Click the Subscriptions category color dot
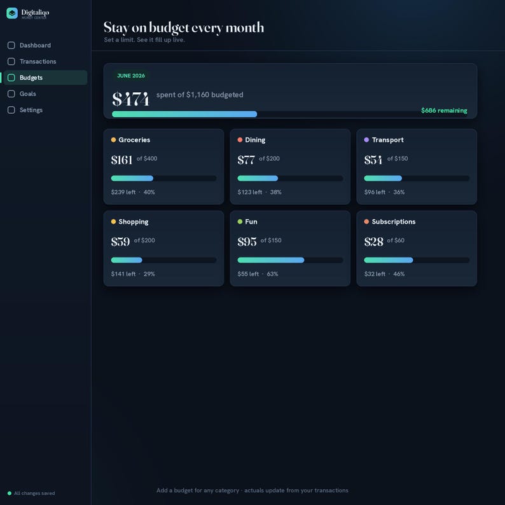The height and width of the screenshot is (505, 505). click(366, 221)
